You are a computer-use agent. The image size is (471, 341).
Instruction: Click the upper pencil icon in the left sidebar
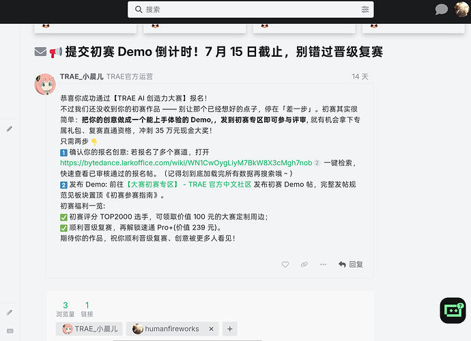click(10, 129)
